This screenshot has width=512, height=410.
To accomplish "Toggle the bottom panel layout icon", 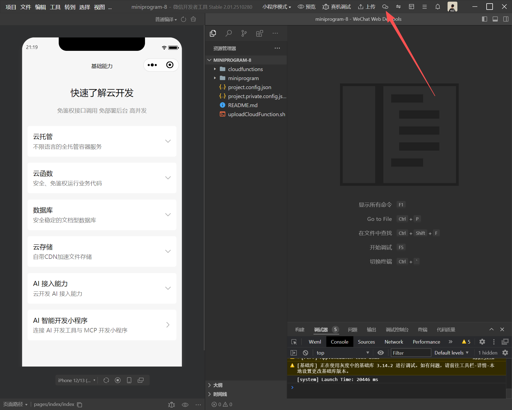I will (x=495, y=19).
